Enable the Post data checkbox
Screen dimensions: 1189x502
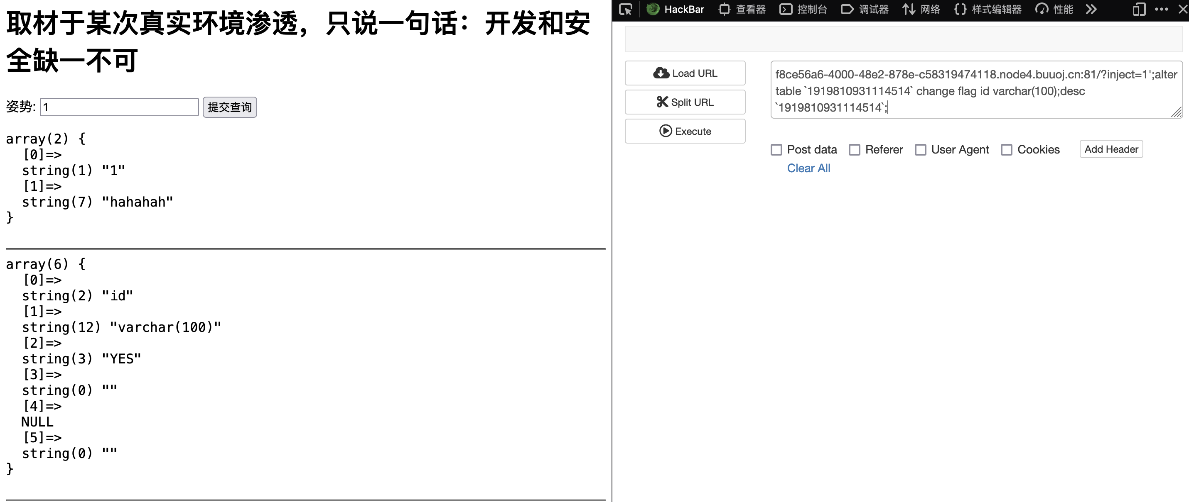pyautogui.click(x=776, y=150)
